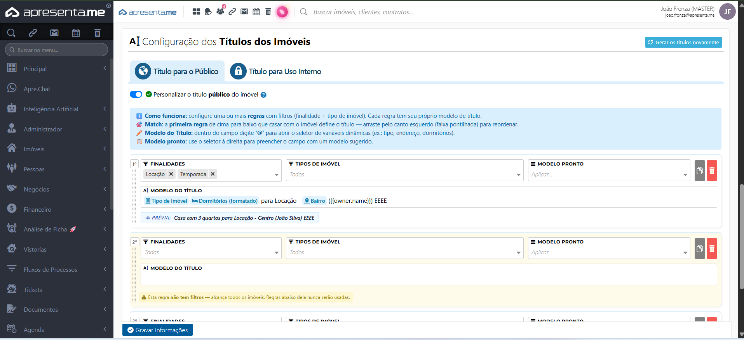Click the apresenta.me logo in the top bar
Image resolution: width=744 pixels, height=340 pixels.
tap(147, 12)
